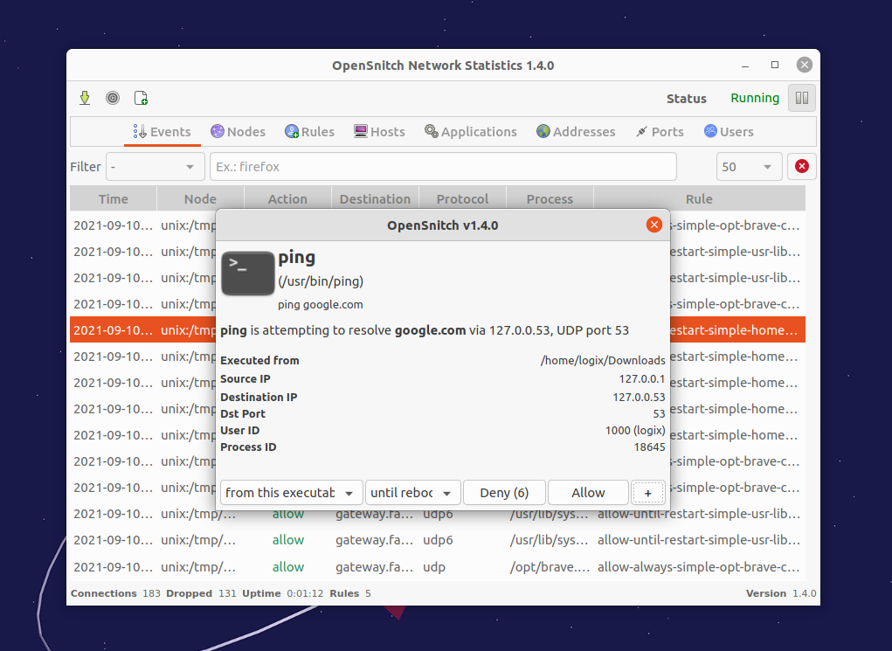This screenshot has width=892, height=651.
Task: Deny the ping connection request
Action: coord(504,492)
